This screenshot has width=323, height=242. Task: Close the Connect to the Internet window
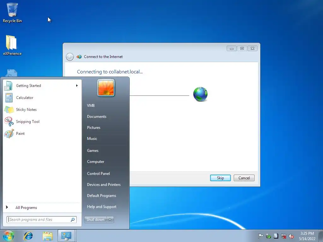coord(252,48)
